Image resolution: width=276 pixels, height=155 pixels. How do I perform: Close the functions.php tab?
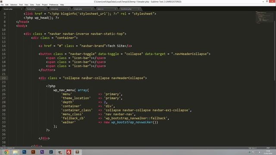click(x=139, y=9)
